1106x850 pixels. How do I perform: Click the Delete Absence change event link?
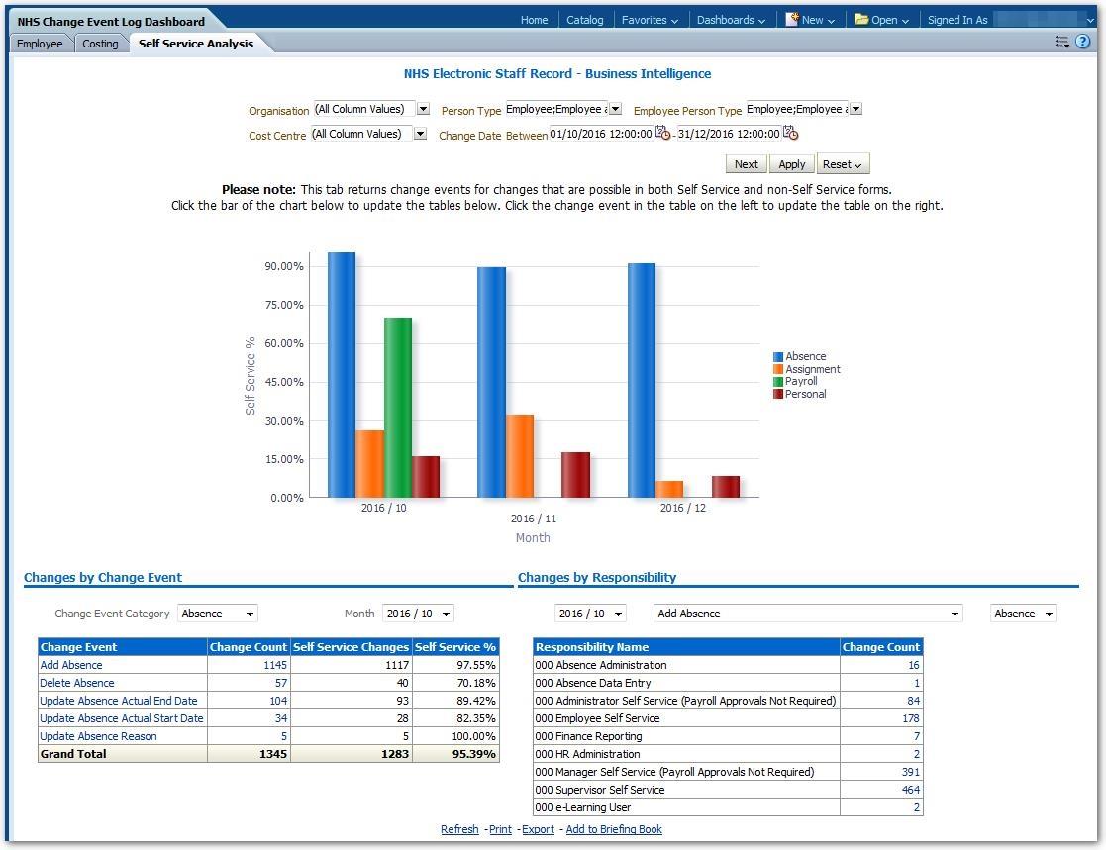[x=77, y=683]
